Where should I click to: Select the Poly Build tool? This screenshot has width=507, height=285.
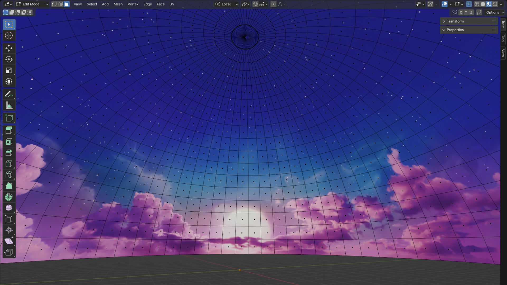(9, 186)
